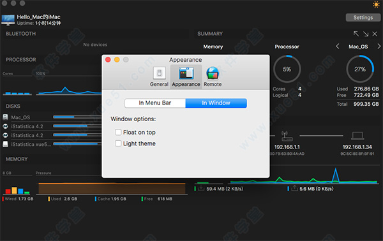Click the 192.168.1.1 router address
Screen dimensions: 383x241
[287, 147]
